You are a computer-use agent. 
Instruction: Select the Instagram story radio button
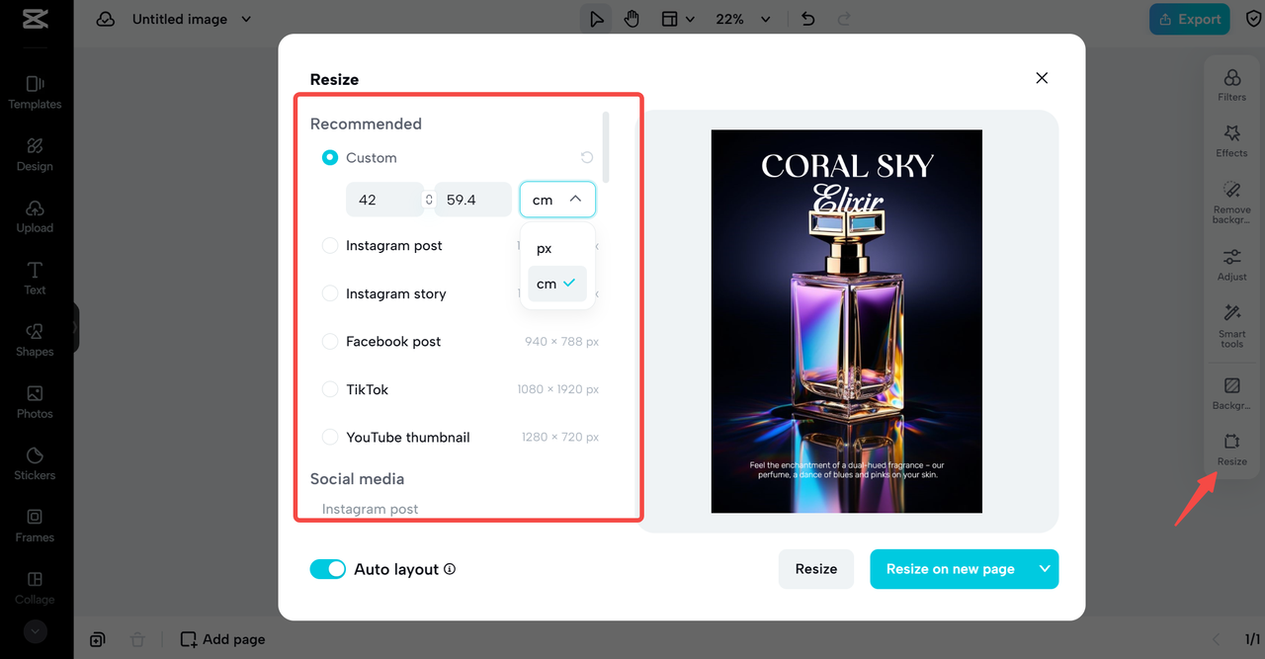point(330,293)
